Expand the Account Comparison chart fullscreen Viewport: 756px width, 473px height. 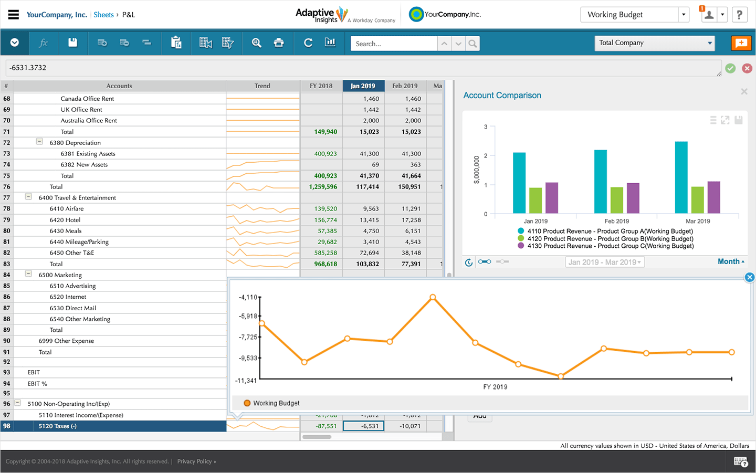coord(725,120)
